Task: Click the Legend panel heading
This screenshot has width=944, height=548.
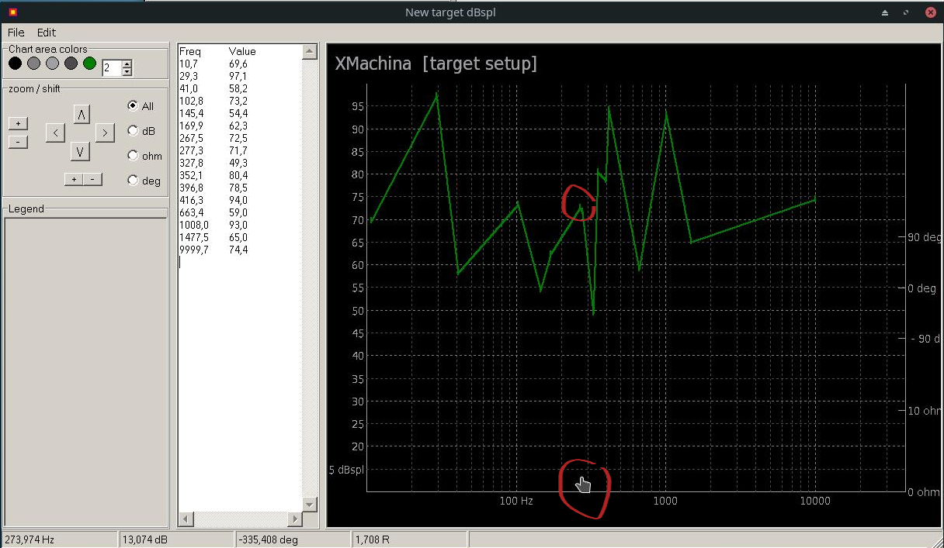Action: pyautogui.click(x=26, y=209)
